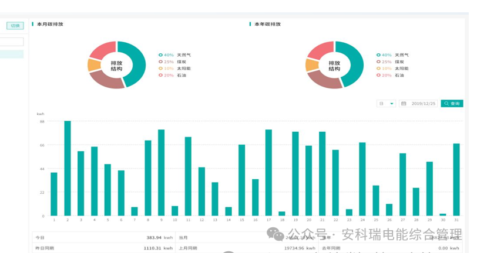Click the 88 y-axis gridline label

[x=42, y=121]
